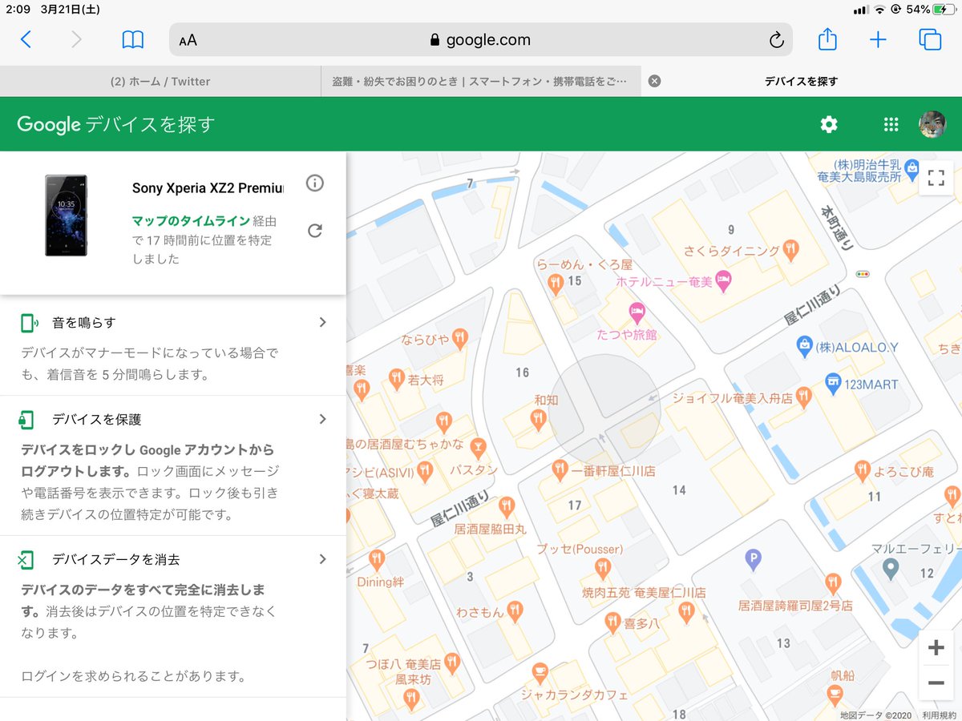Tap the よろこび庵 restaurant pin
This screenshot has height=721, width=962.
[x=862, y=470]
